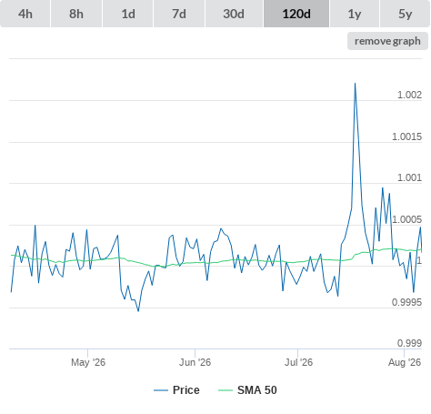Click the 1.002 y-axis label
This screenshot has width=431, height=414.
(x=409, y=95)
